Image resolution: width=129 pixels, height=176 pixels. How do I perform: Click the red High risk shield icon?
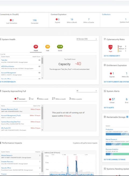click(x=110, y=47)
